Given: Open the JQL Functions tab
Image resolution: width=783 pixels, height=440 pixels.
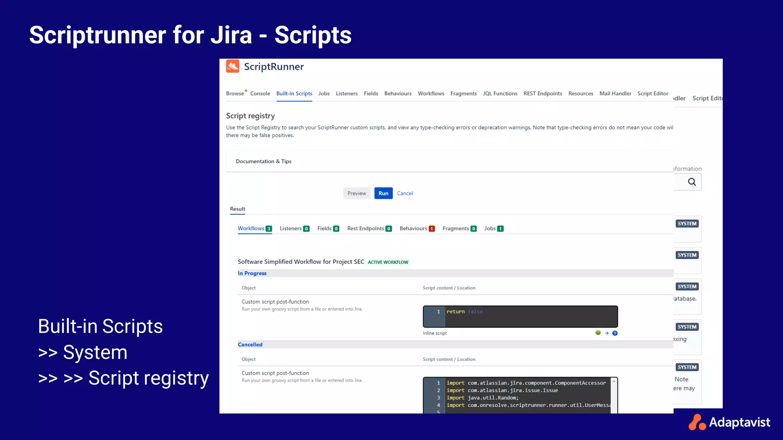Looking at the screenshot, I should point(500,94).
